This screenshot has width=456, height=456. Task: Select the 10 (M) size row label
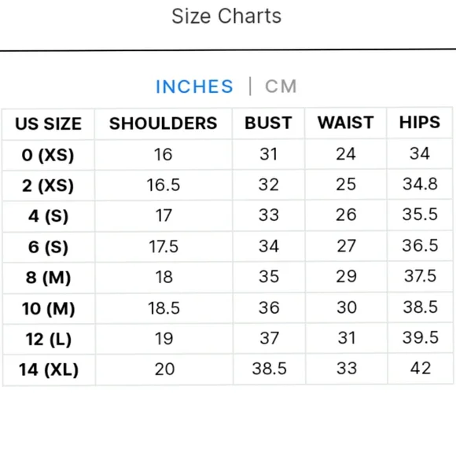(49, 308)
